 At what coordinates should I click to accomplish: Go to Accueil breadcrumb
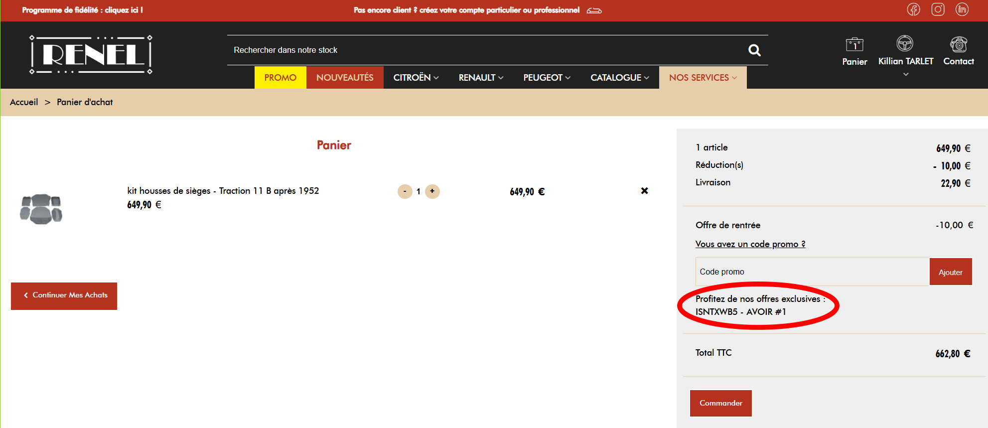24,102
